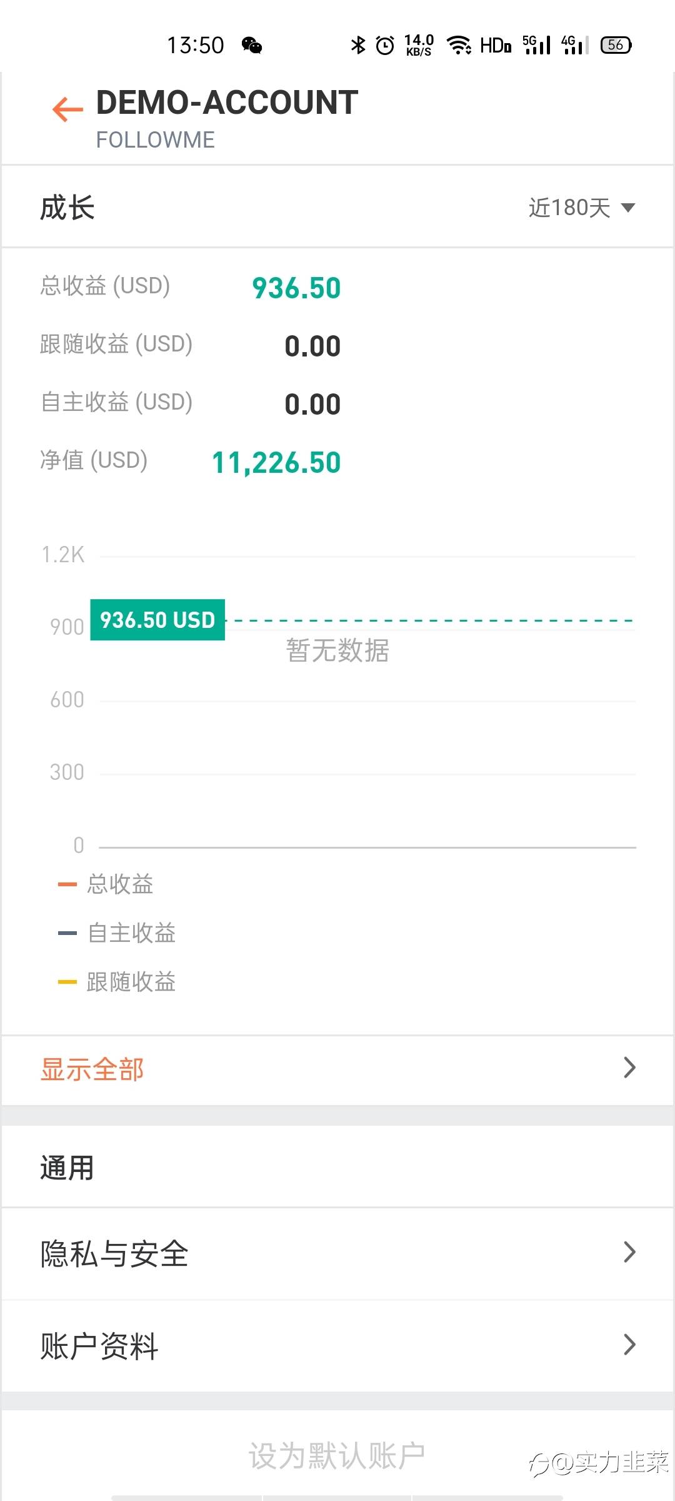Tap the alarm clock status icon
Image resolution: width=675 pixels, height=1501 pixels.
[385, 45]
